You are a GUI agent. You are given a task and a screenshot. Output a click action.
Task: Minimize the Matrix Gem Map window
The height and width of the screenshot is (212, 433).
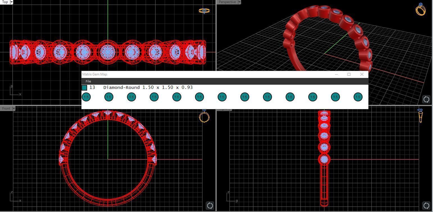click(336, 74)
